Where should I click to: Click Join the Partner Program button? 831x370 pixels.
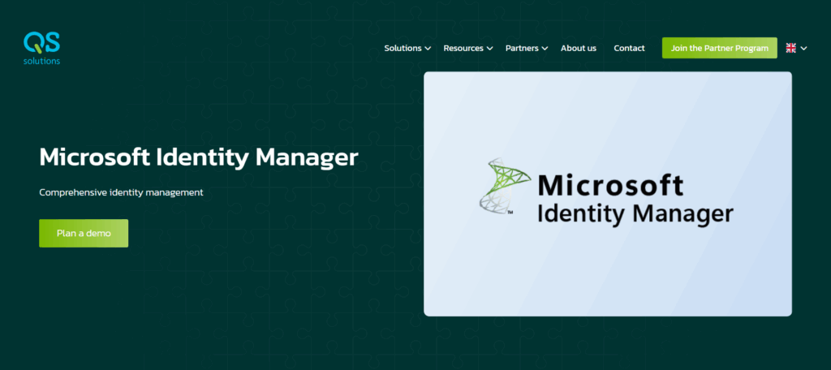[x=719, y=48]
